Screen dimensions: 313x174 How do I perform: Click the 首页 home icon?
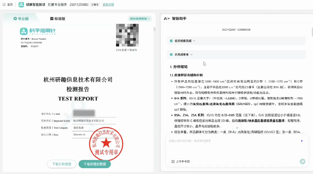pyautogui.click(x=4, y=5)
